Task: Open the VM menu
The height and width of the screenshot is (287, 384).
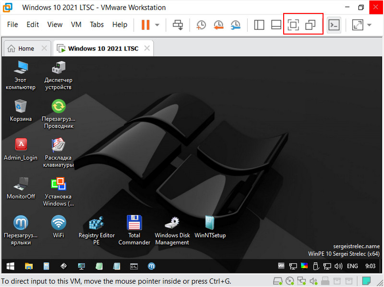Action: click(76, 24)
